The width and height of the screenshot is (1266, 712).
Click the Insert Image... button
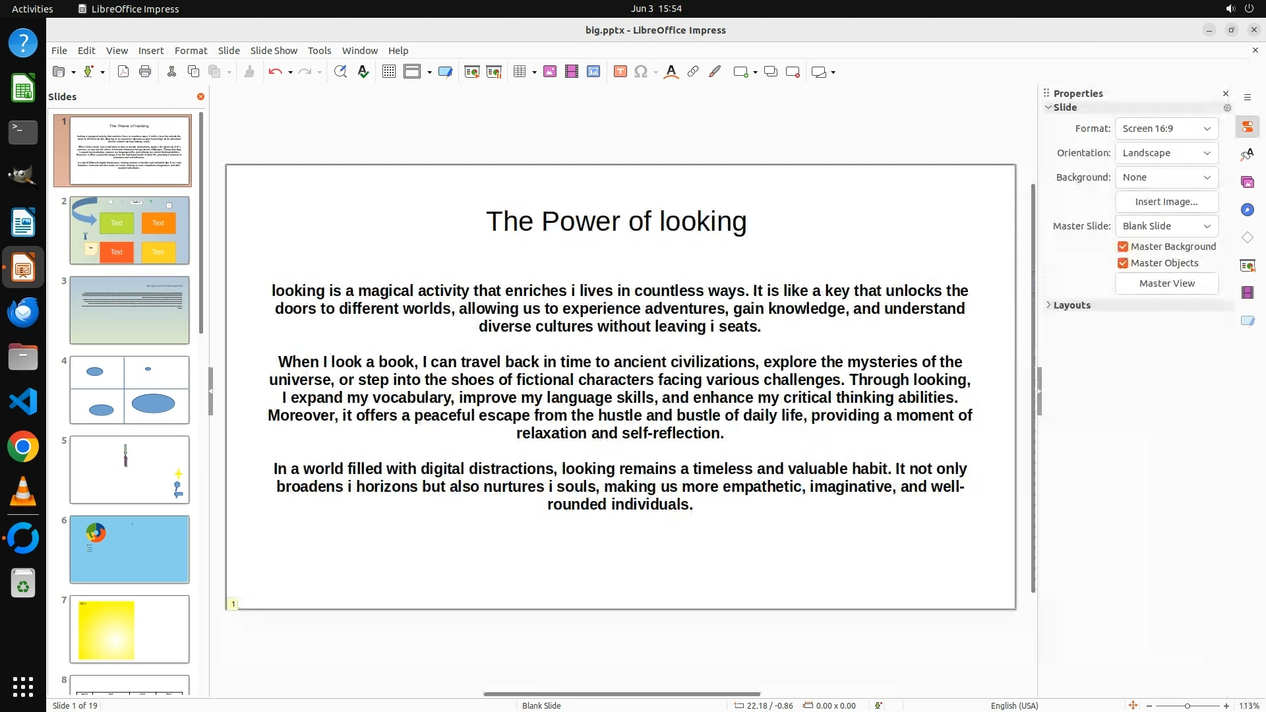click(x=1166, y=202)
